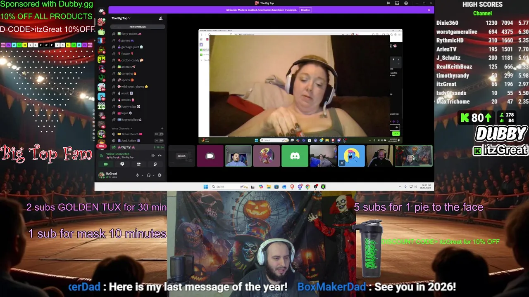Jump to NEW server notifications pill
529x297 pixels.
click(x=101, y=146)
